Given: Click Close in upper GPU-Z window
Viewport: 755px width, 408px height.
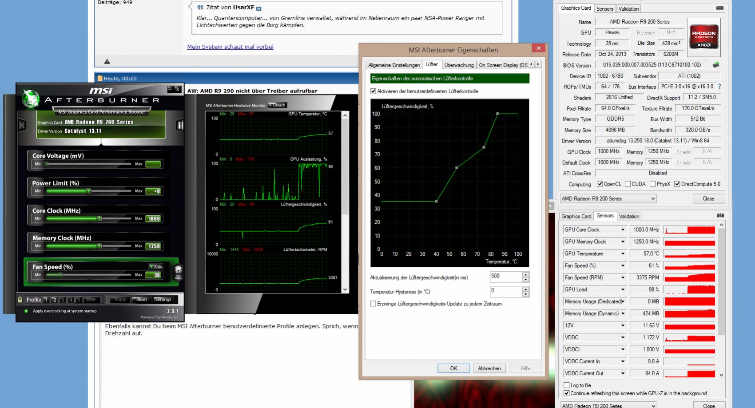Looking at the screenshot, I should point(708,199).
